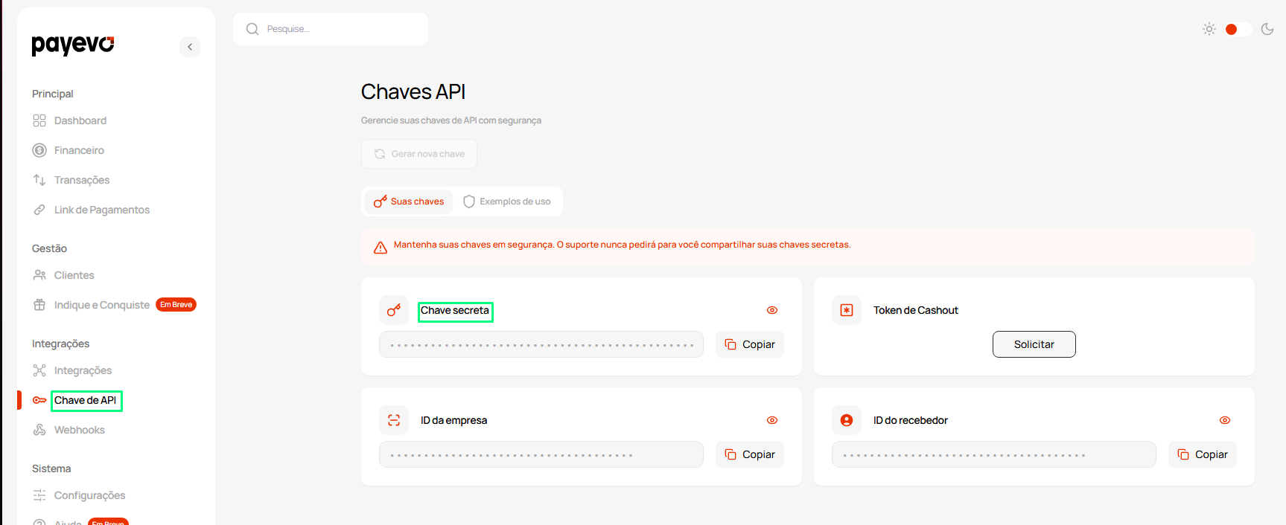
Task: Click the Configurações sliders icon
Action: tap(39, 495)
